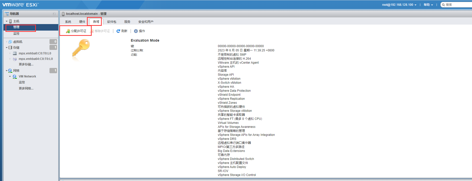This screenshot has height=181, width=472.
Task: Click the search magnifier icon
Action: coord(444,5)
